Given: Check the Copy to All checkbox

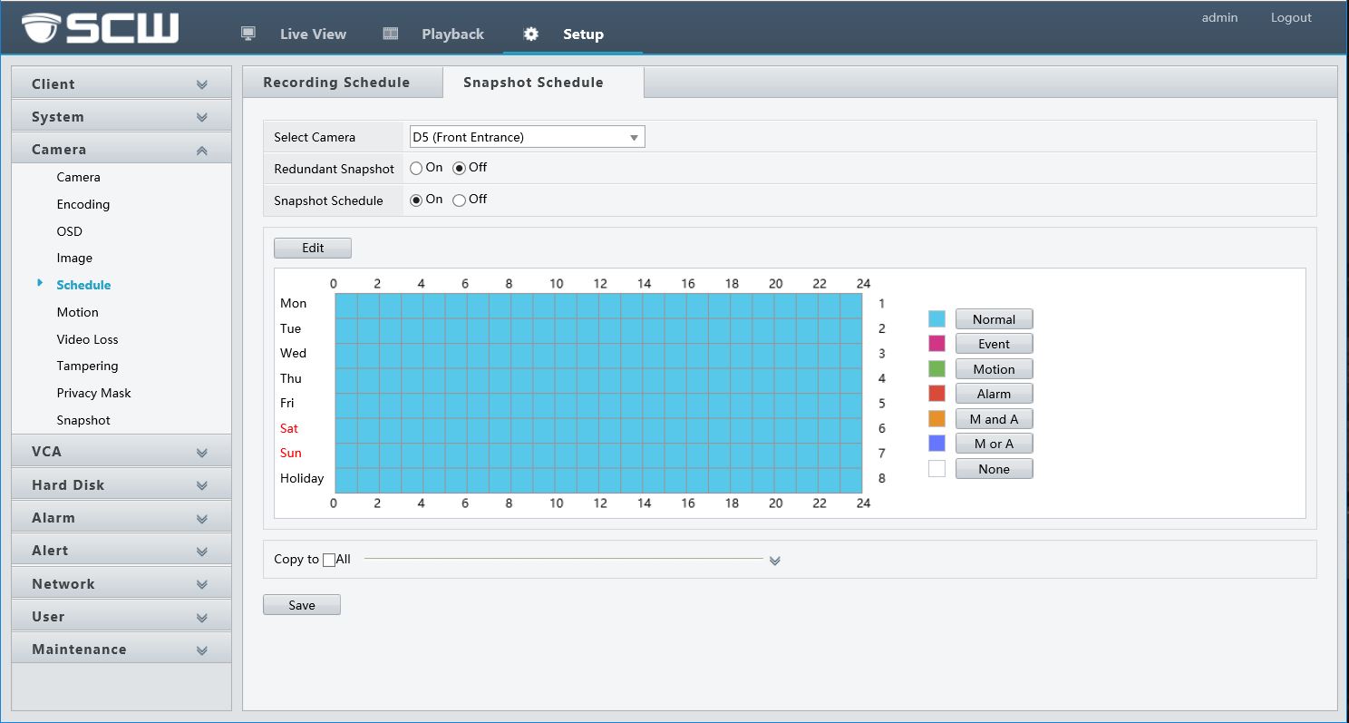Looking at the screenshot, I should pos(329,560).
